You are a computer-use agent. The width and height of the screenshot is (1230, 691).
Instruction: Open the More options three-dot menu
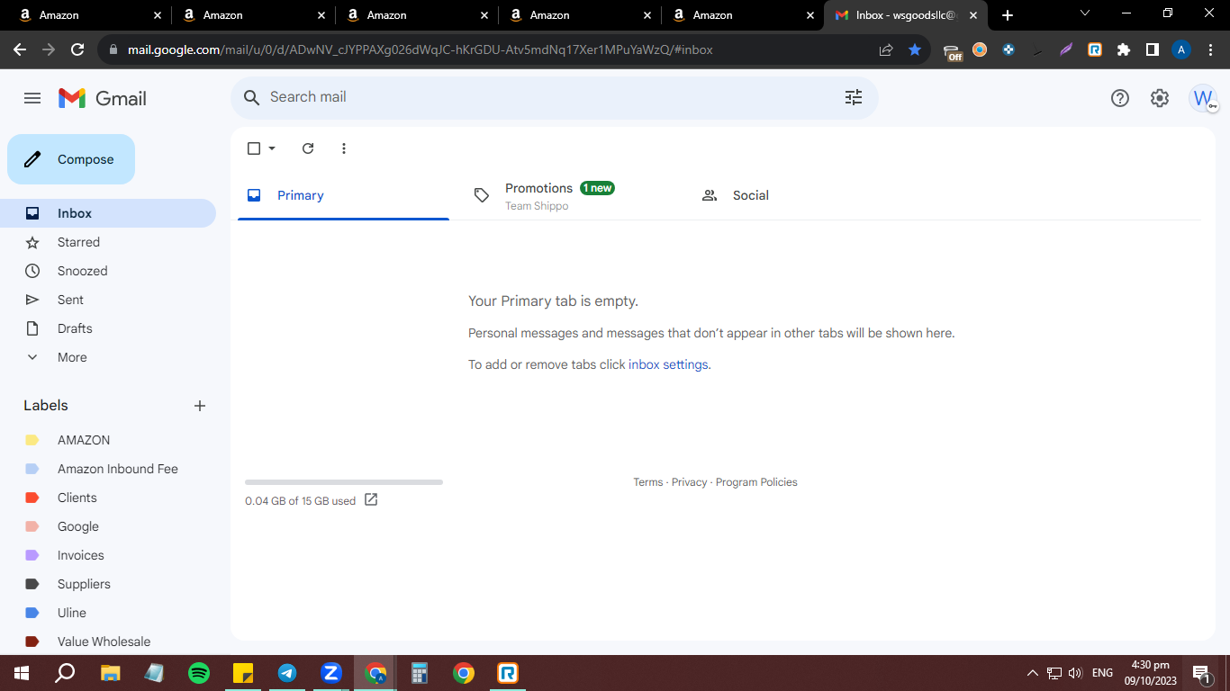(x=344, y=148)
